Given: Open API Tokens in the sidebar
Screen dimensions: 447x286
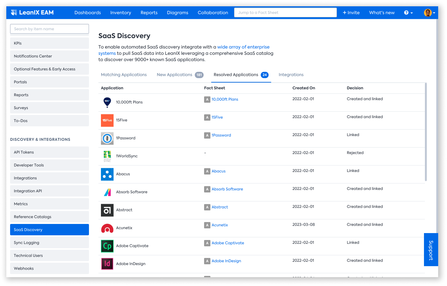Looking at the screenshot, I should [50, 152].
